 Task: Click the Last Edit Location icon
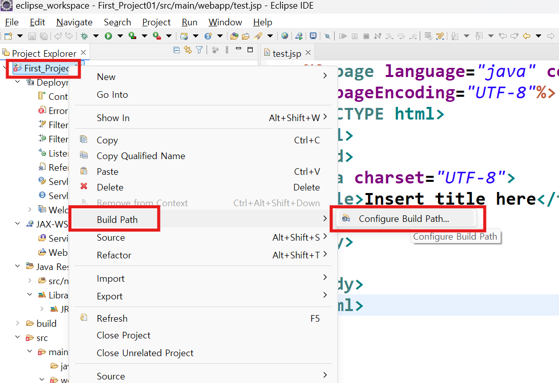coord(503,36)
